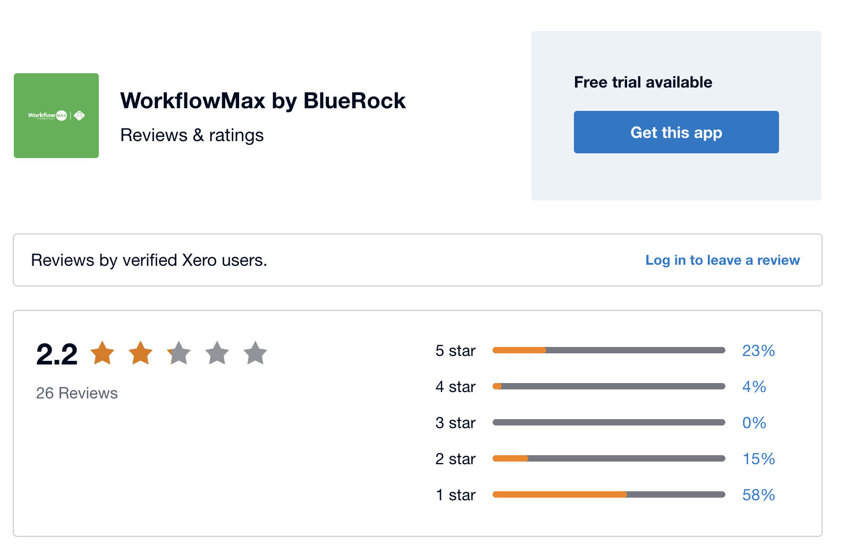Click the fourth grey rating star

pos(217,353)
